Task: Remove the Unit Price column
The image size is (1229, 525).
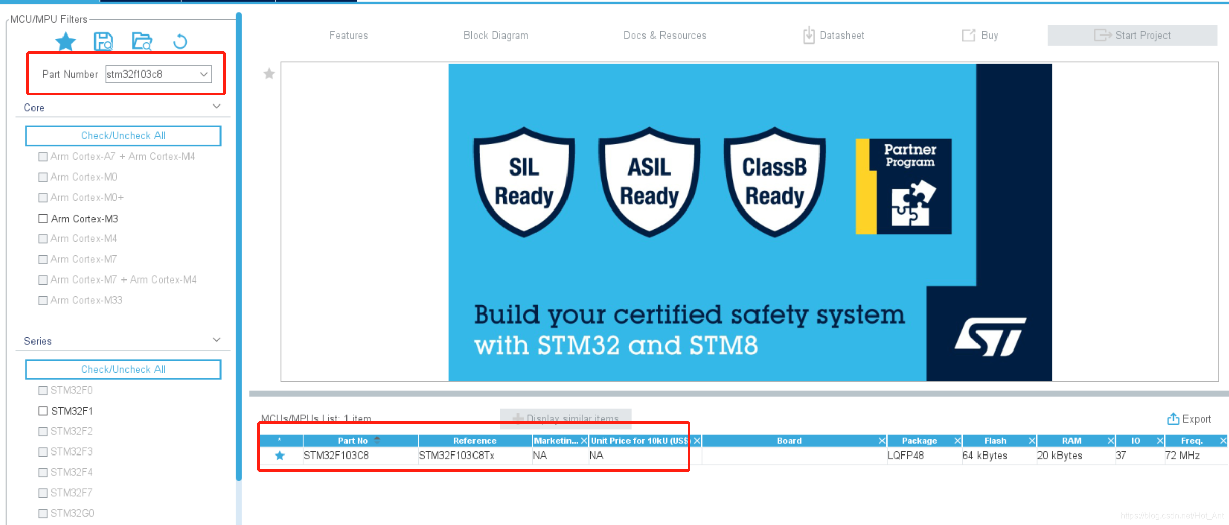Action: coord(697,441)
